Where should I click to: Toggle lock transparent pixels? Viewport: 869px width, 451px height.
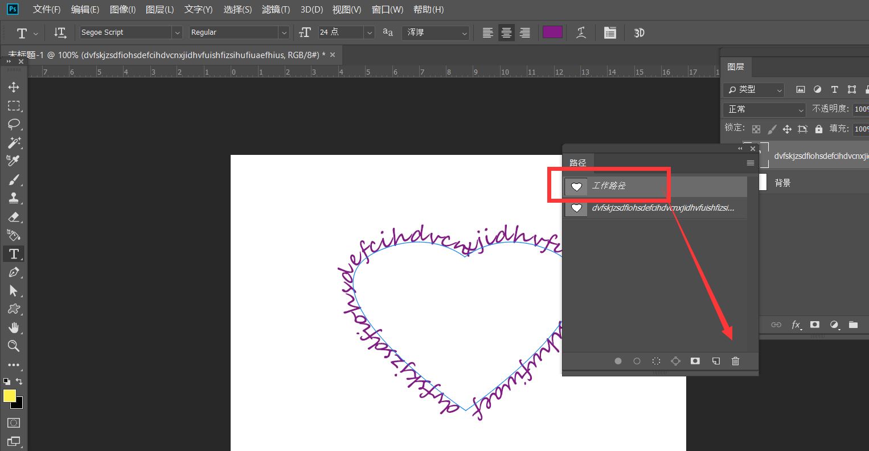pyautogui.click(x=756, y=129)
